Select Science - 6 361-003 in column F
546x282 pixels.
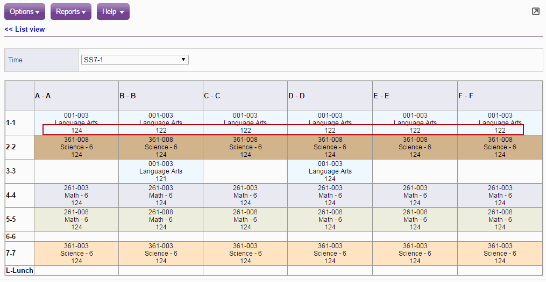coord(500,254)
